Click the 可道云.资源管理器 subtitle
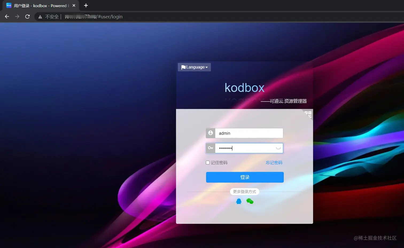Screen dimensions: 404x248 (x=284, y=101)
